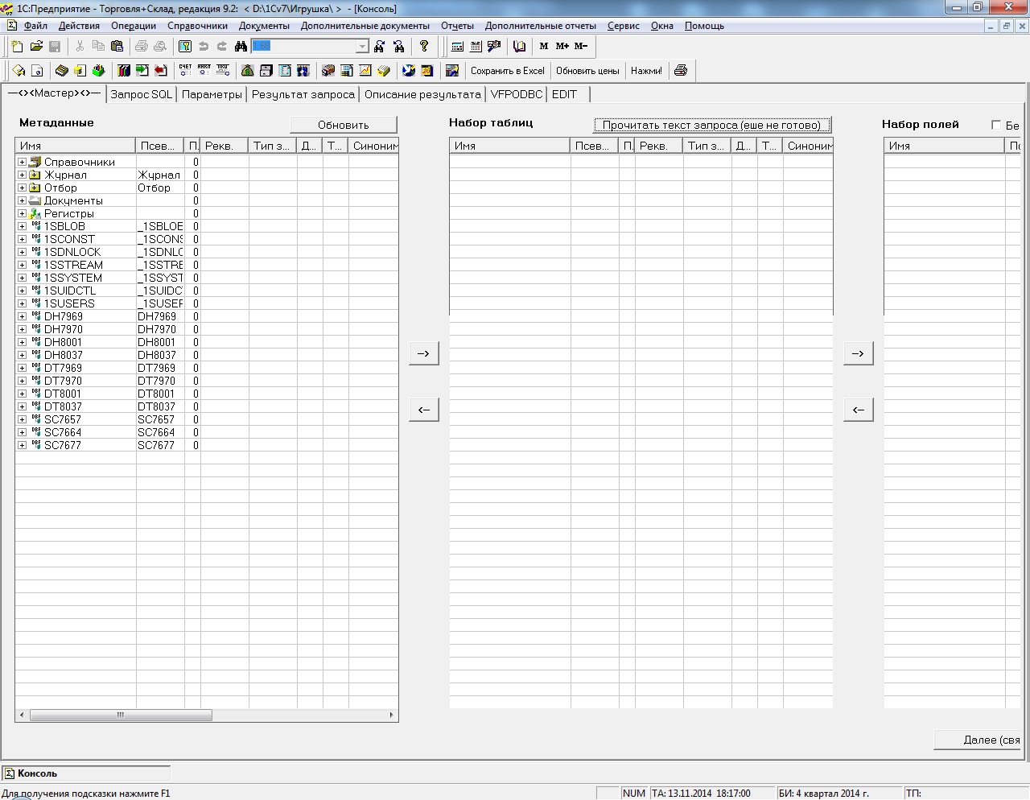Screen dimensions: 1030x800
Task: Click the green arrow incoming document icon
Action: [x=142, y=71]
